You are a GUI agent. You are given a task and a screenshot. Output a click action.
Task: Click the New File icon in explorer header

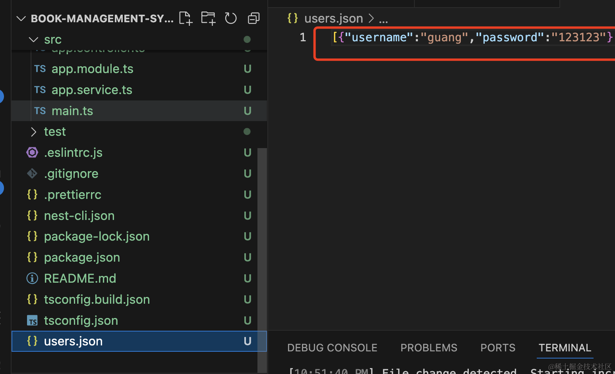(186, 18)
